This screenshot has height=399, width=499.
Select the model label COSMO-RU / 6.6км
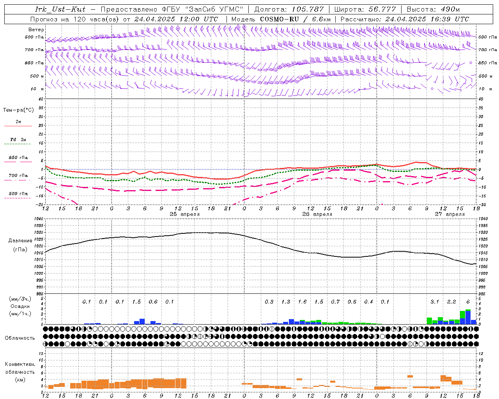295,19
